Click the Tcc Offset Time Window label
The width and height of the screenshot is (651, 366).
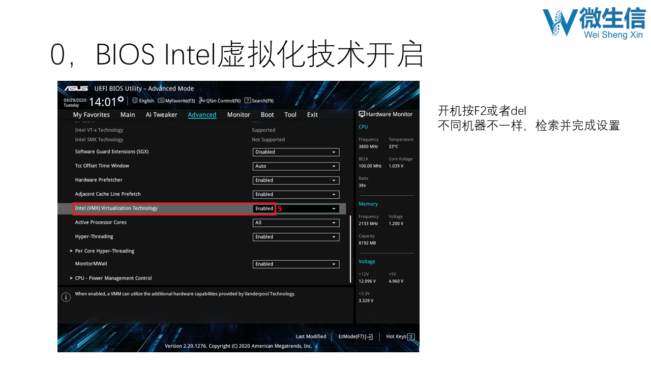point(102,166)
